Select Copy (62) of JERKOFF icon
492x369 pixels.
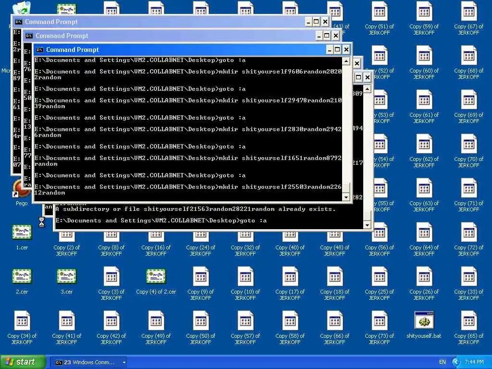click(x=424, y=144)
